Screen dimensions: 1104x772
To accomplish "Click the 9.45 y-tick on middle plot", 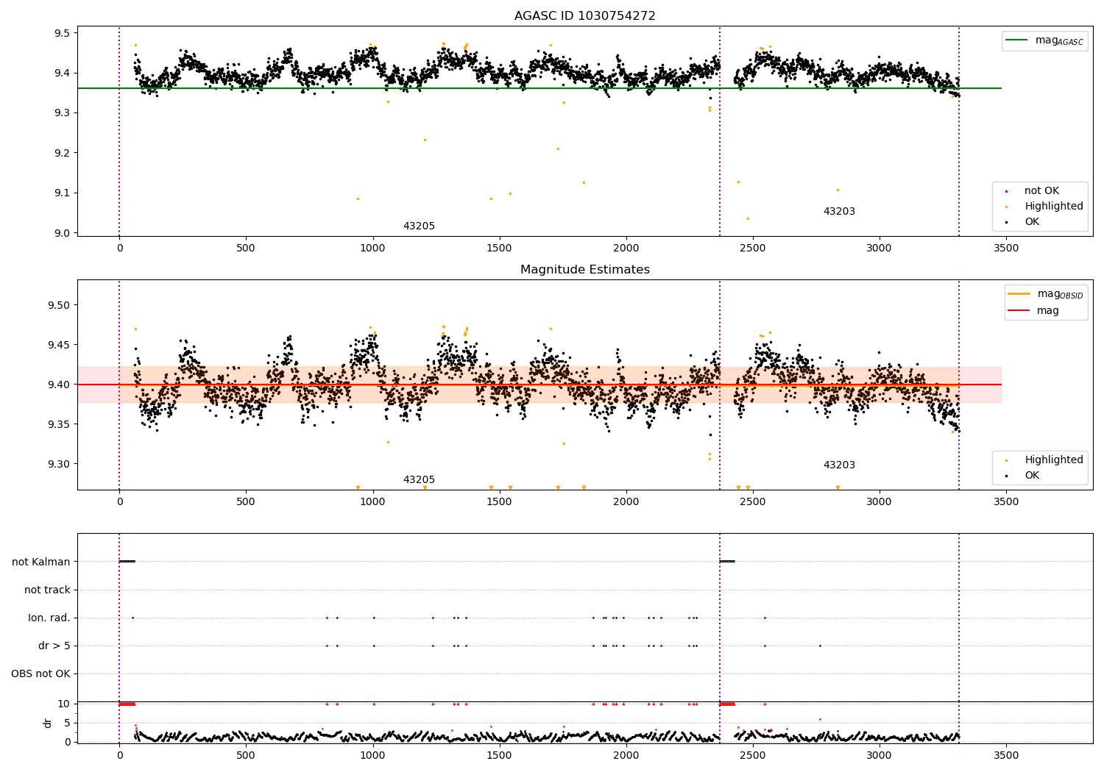I will click(59, 345).
